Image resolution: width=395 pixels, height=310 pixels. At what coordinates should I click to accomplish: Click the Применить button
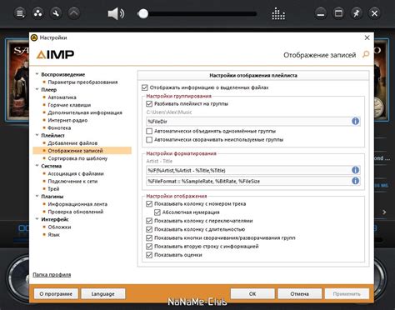(347, 293)
